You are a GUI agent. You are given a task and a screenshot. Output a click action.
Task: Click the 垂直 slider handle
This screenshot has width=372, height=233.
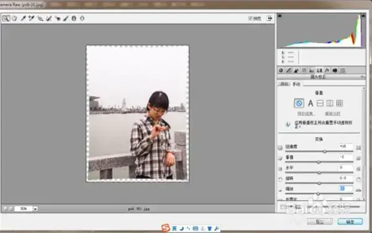point(319,162)
